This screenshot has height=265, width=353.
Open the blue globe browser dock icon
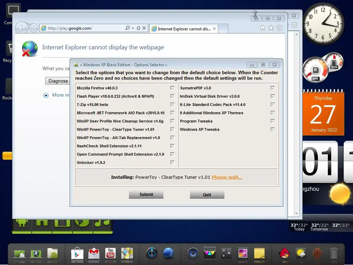pos(168,253)
